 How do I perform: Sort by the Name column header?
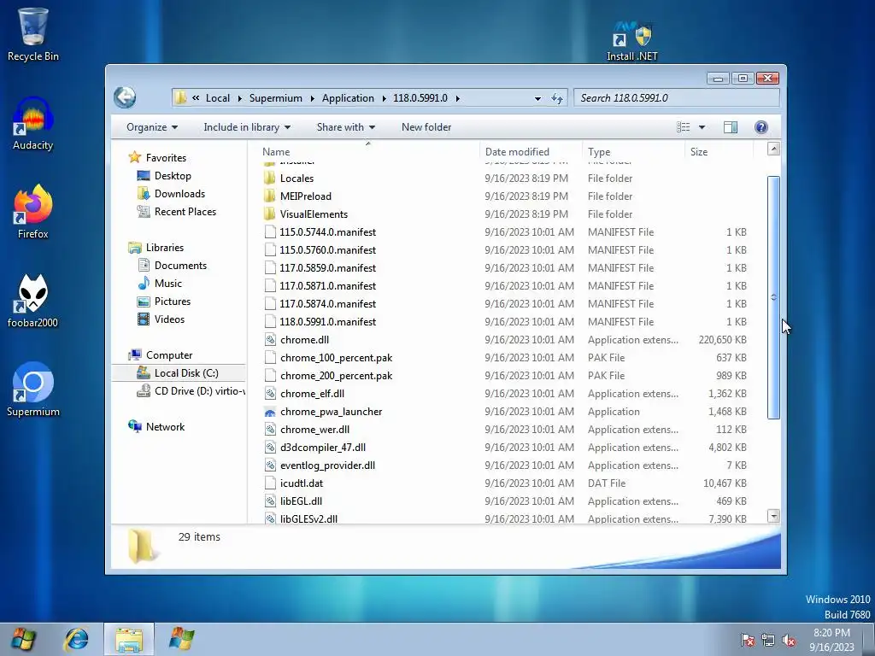coord(368,152)
